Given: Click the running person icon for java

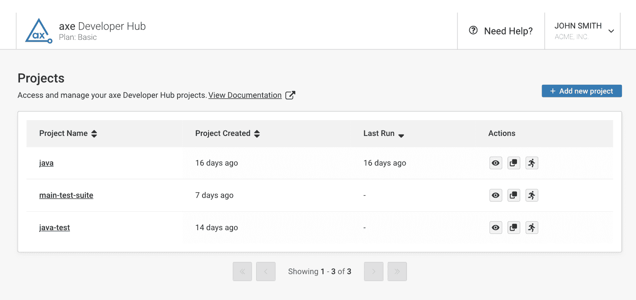Looking at the screenshot, I should [x=532, y=163].
